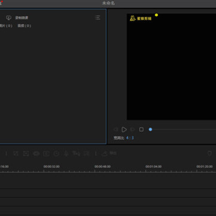Jump to 00:01:04.00 on the timeline ruler
This screenshot has width=216, height=216.
coord(154,167)
